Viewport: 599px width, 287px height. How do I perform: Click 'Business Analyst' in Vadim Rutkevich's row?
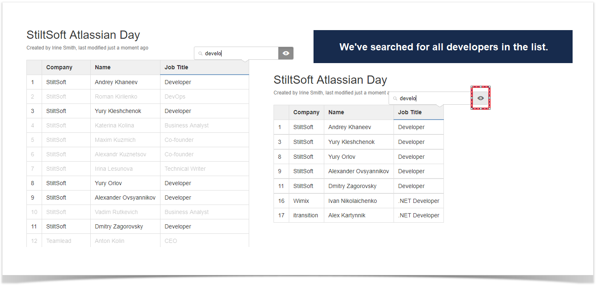pyautogui.click(x=205, y=212)
